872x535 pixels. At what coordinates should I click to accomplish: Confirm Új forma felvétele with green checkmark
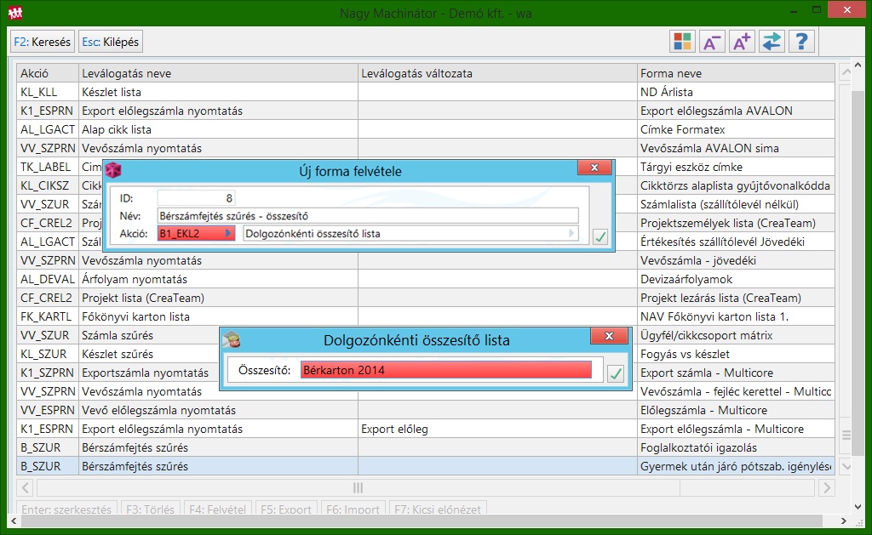pos(600,236)
